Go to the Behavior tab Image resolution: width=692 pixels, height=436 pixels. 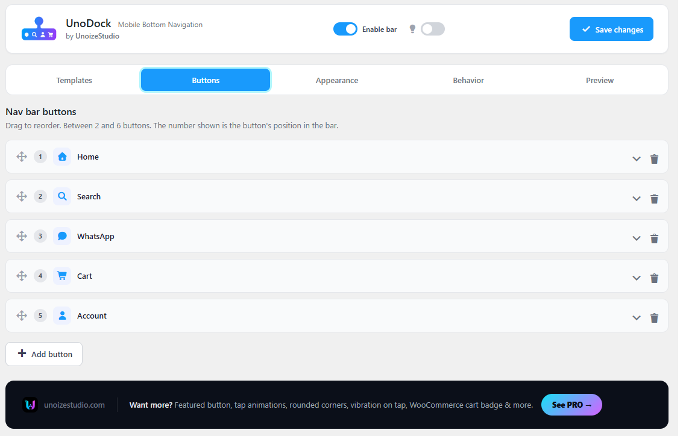[468, 80]
